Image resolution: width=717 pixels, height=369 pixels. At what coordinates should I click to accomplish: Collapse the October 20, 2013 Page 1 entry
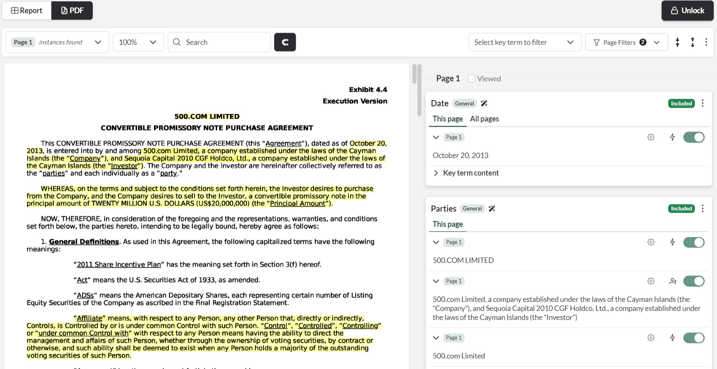436,137
